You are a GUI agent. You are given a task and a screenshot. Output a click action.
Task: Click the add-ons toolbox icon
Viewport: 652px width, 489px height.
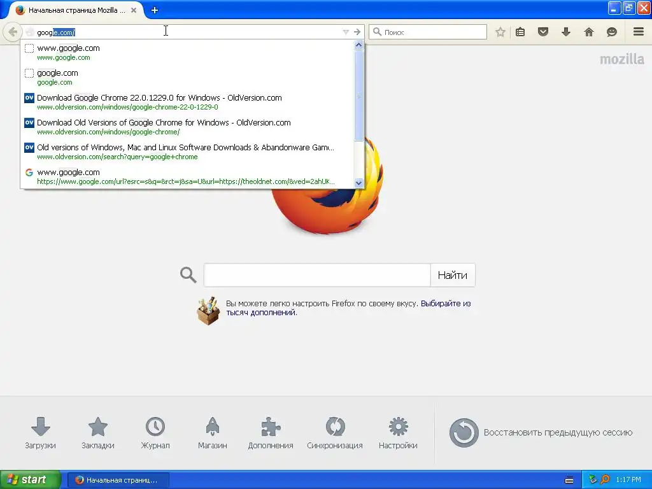click(x=208, y=310)
